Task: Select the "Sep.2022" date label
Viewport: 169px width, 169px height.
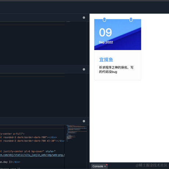Action: point(106,42)
